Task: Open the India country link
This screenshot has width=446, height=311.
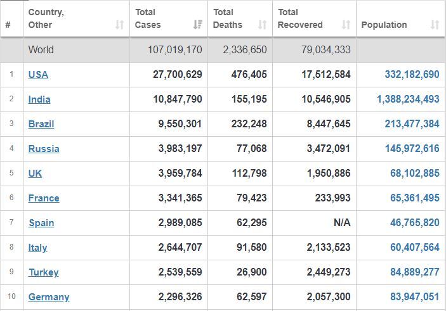Action: (39, 99)
